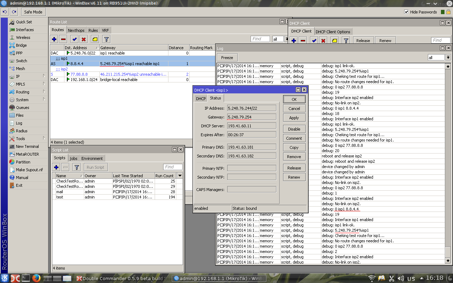Click the Find field in Script List

[x=173, y=167]
